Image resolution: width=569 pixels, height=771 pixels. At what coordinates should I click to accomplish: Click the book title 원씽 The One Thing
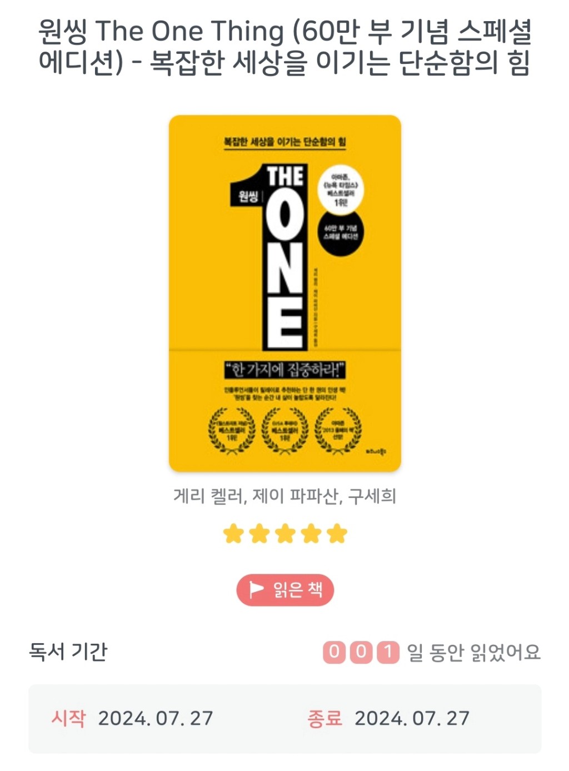(161, 31)
